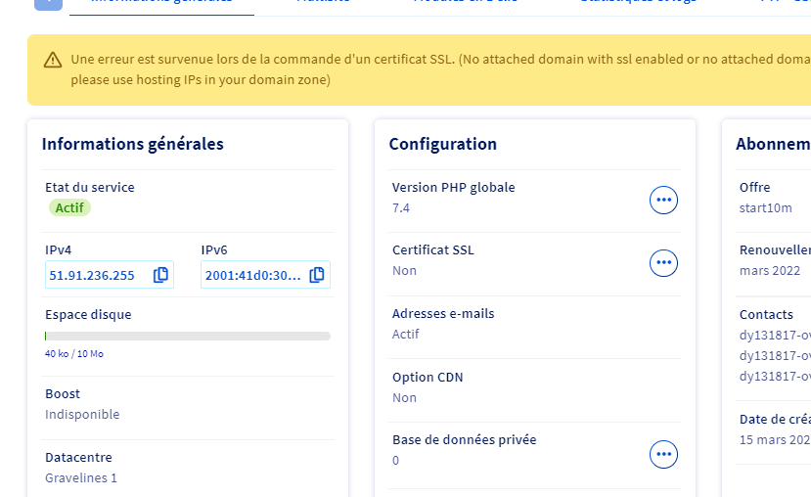Open the Certificat SSL actions menu
Image resolution: width=811 pixels, height=497 pixels.
pos(664,262)
